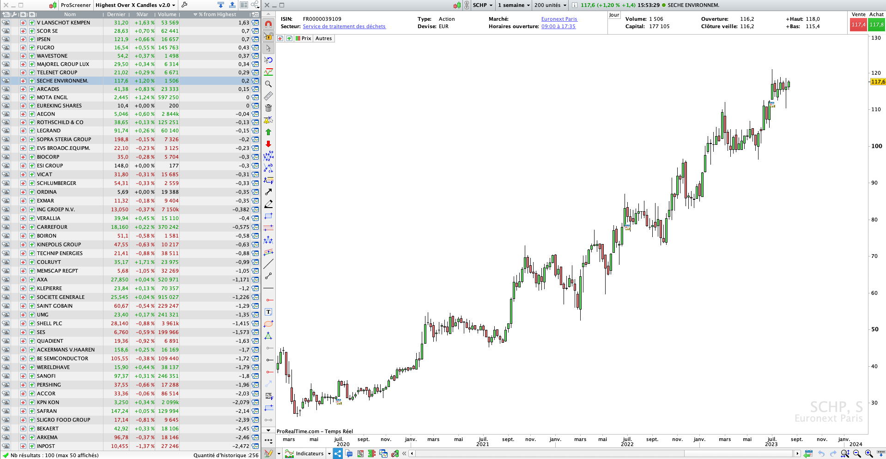886x459 pixels.
Task: Toggle the cursor lock icon
Action: tap(268, 36)
